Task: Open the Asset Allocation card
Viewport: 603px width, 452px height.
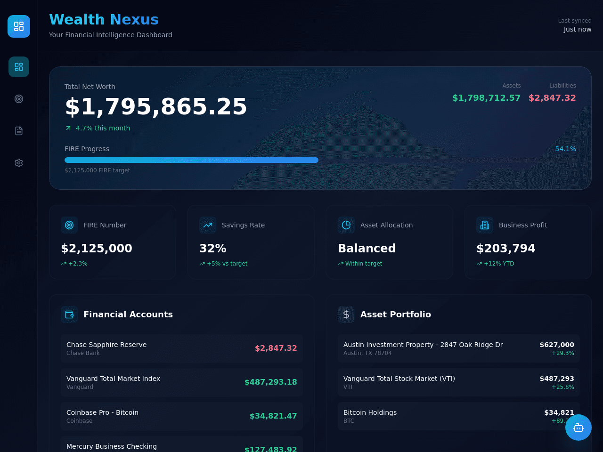Action: (390, 242)
